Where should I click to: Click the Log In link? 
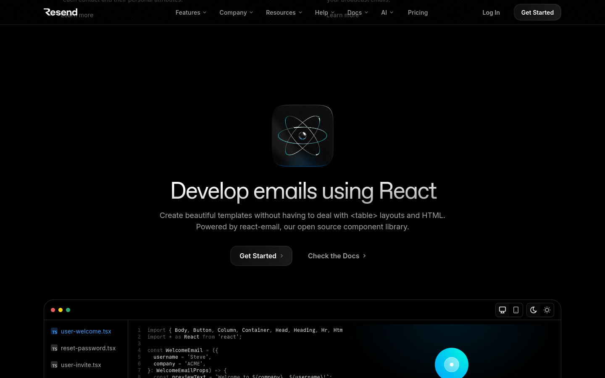tap(491, 13)
